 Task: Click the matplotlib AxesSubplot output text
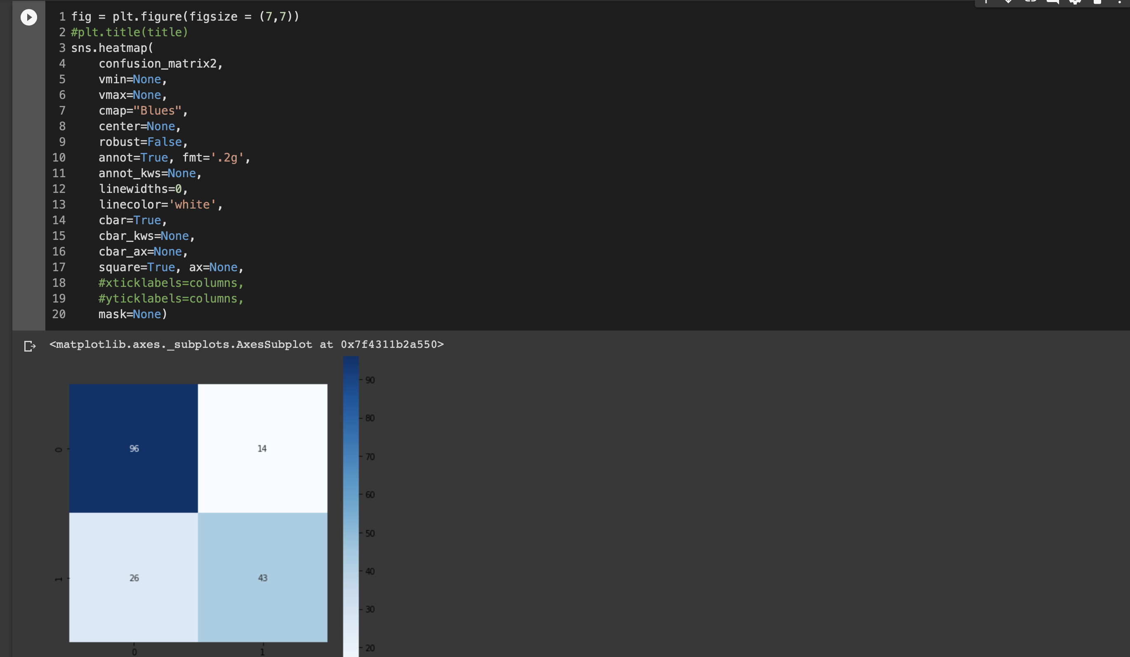[x=246, y=344]
